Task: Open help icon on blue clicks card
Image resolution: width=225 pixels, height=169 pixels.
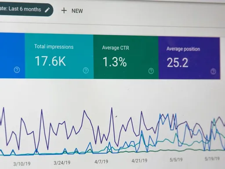Action: pyautogui.click(x=17, y=70)
